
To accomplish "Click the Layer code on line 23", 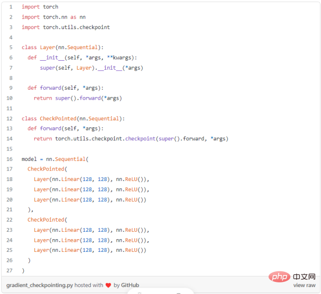I will click(91, 230).
